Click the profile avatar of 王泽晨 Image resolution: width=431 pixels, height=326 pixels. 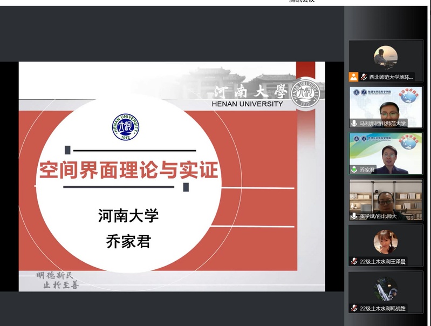(386, 242)
